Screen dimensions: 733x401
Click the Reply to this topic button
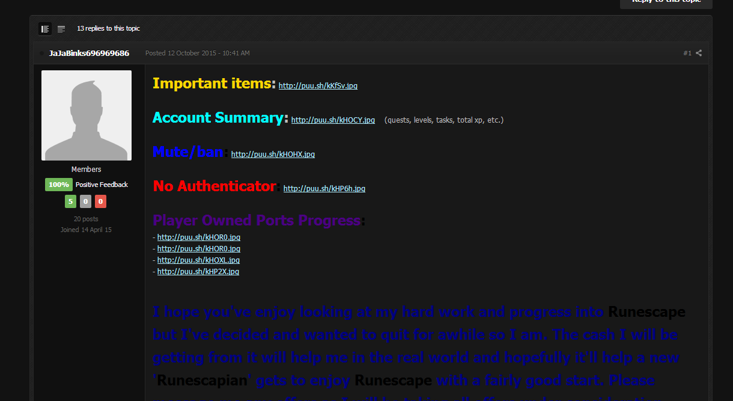[666, 2]
